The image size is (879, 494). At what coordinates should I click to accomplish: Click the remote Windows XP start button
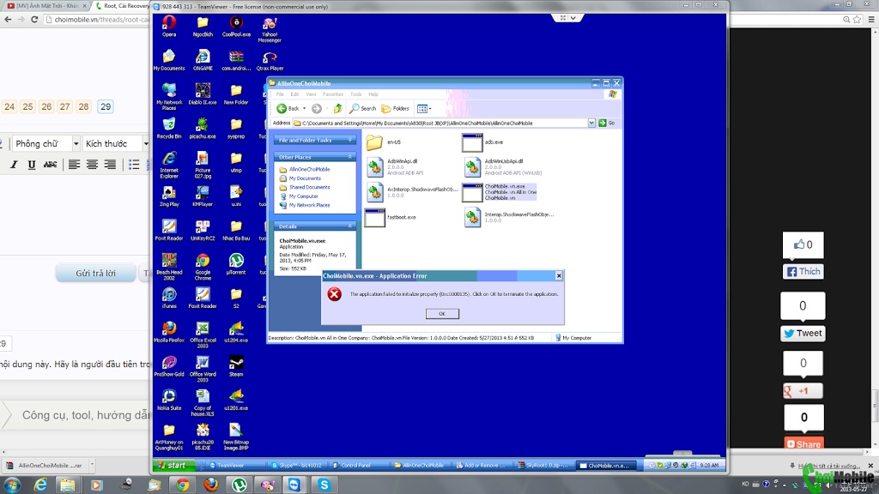(x=173, y=465)
